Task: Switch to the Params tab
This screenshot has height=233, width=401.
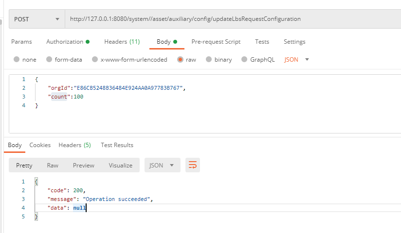Action: [21, 42]
